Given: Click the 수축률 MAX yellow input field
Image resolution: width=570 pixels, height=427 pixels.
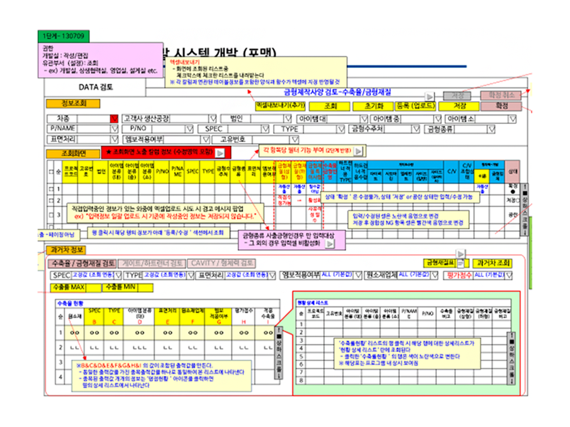Looking at the screenshot, I should point(94,287).
